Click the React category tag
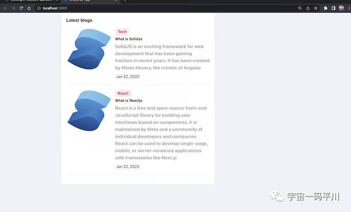351x212 pixels. click(123, 93)
